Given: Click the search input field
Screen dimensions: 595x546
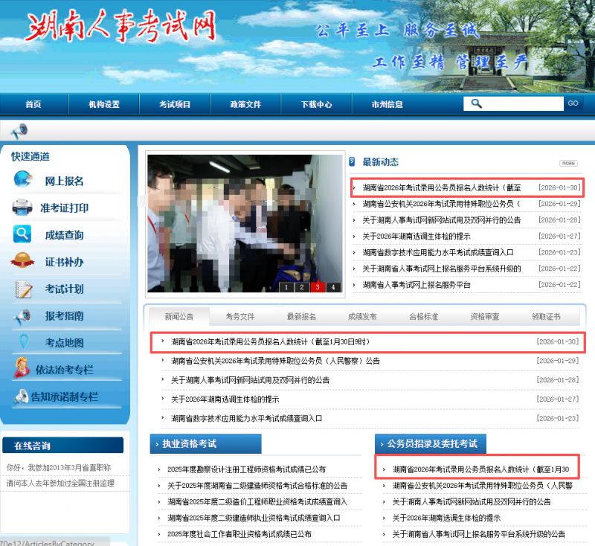Looking at the screenshot, I should [513, 103].
